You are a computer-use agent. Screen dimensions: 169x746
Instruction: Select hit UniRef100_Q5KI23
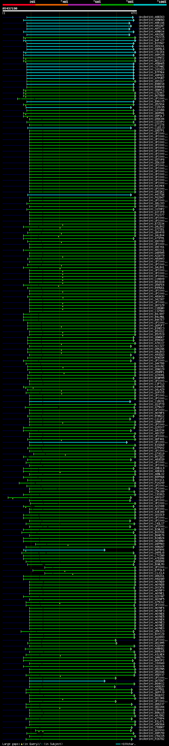(152, 631)
